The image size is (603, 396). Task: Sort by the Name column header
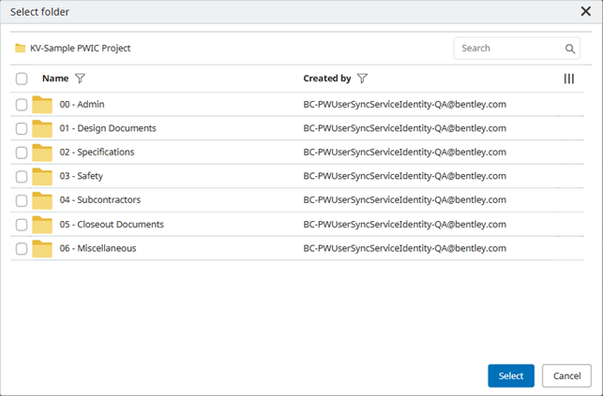pyautogui.click(x=55, y=79)
